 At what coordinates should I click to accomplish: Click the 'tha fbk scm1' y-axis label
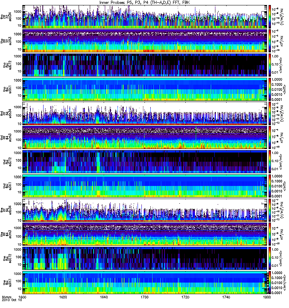click(x=6, y=89)
